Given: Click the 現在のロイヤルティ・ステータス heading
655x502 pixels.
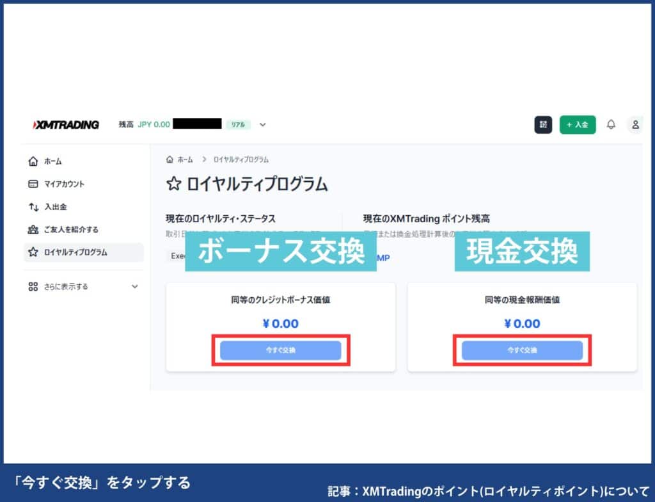Looking at the screenshot, I should (221, 218).
